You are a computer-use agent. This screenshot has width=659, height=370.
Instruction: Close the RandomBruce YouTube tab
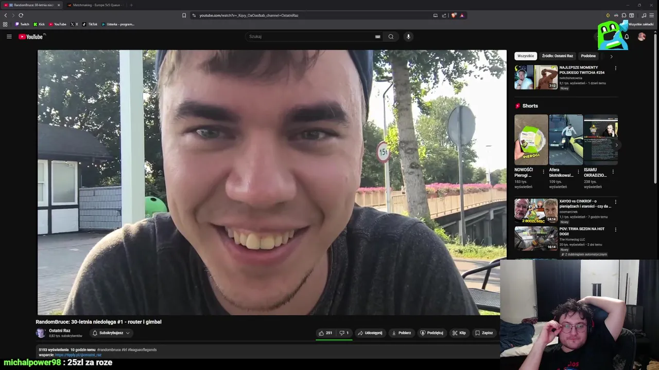pos(59,5)
